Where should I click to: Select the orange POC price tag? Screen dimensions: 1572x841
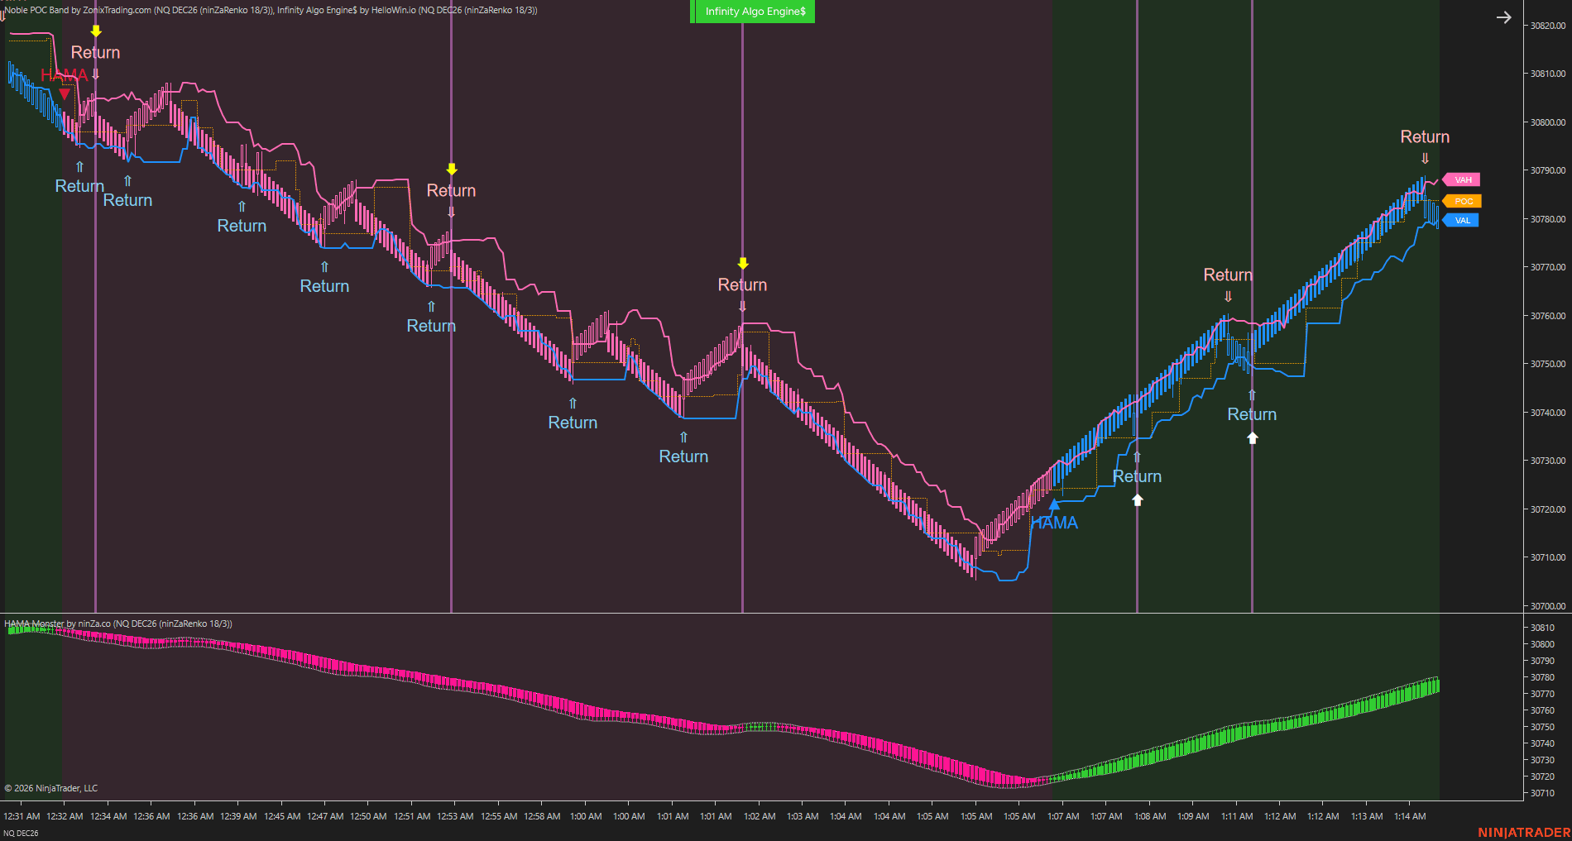tap(1463, 201)
